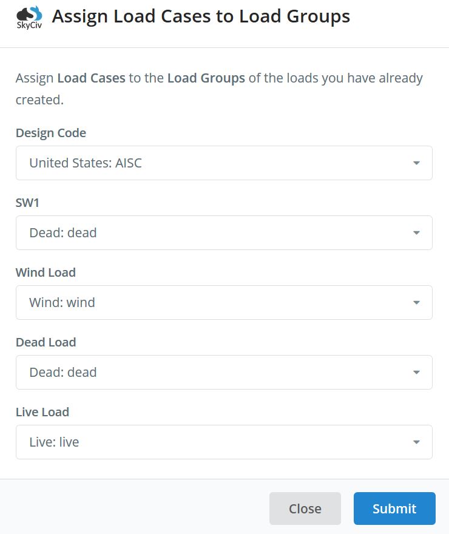Submit the load case assignments
The height and width of the screenshot is (534, 449).
394,509
